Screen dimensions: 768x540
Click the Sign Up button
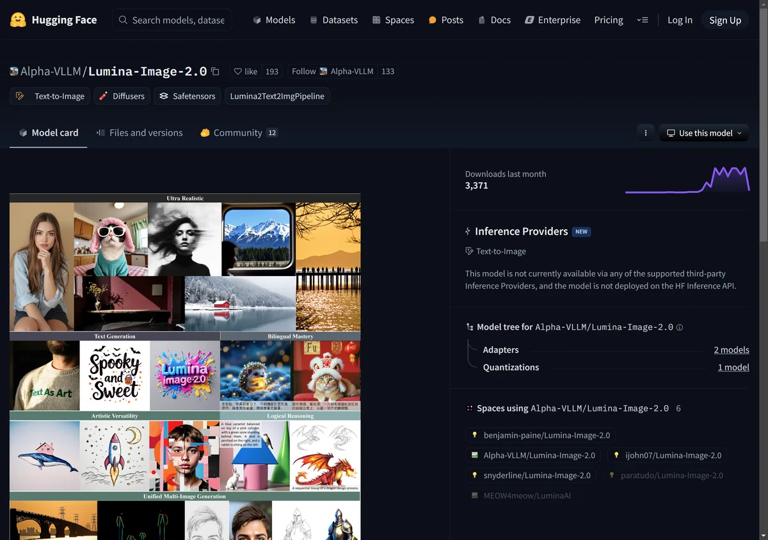[725, 20]
